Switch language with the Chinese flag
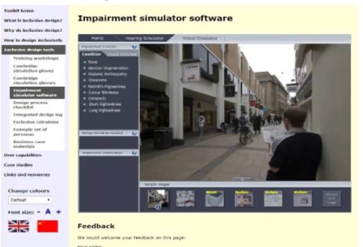This screenshot has height=247, width=363. (x=47, y=226)
